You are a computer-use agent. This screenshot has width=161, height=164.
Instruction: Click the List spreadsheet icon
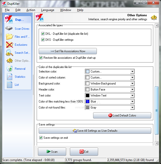coord(9,84)
